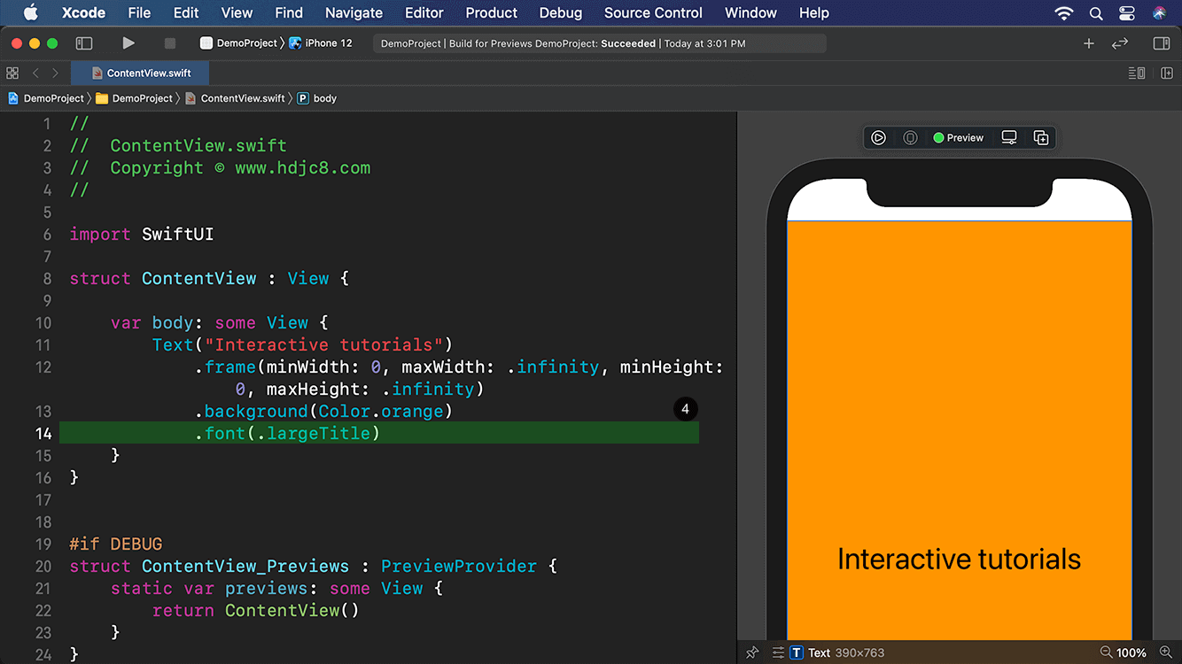Go back with the left chevron

(x=35, y=73)
